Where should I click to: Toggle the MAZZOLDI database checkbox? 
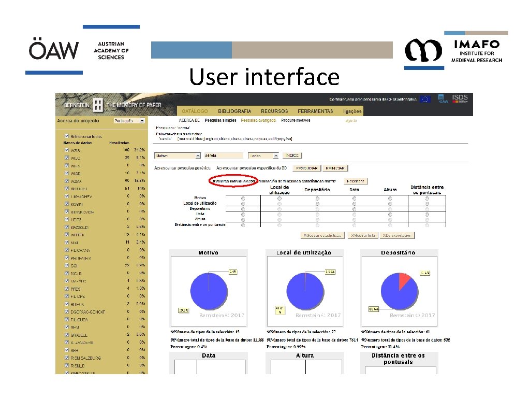click(x=67, y=227)
